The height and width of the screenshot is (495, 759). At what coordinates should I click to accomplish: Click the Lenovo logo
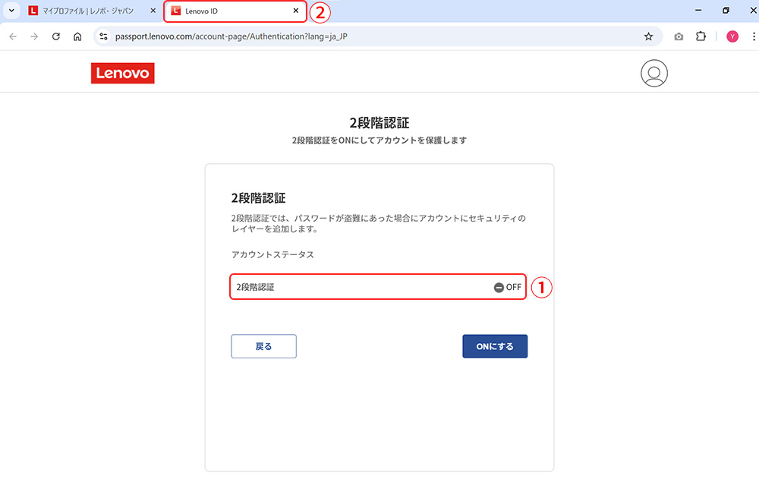[122, 73]
